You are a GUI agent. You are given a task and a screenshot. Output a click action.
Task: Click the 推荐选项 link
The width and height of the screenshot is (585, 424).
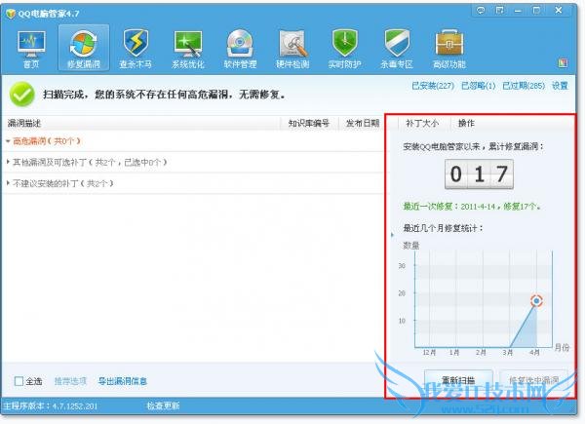coord(70,381)
